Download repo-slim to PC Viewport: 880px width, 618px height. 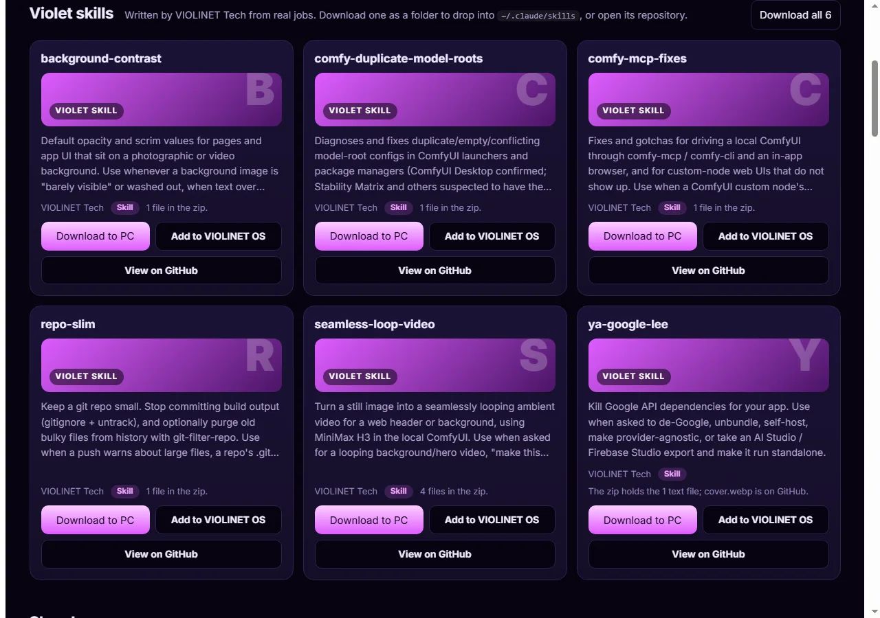coord(96,520)
